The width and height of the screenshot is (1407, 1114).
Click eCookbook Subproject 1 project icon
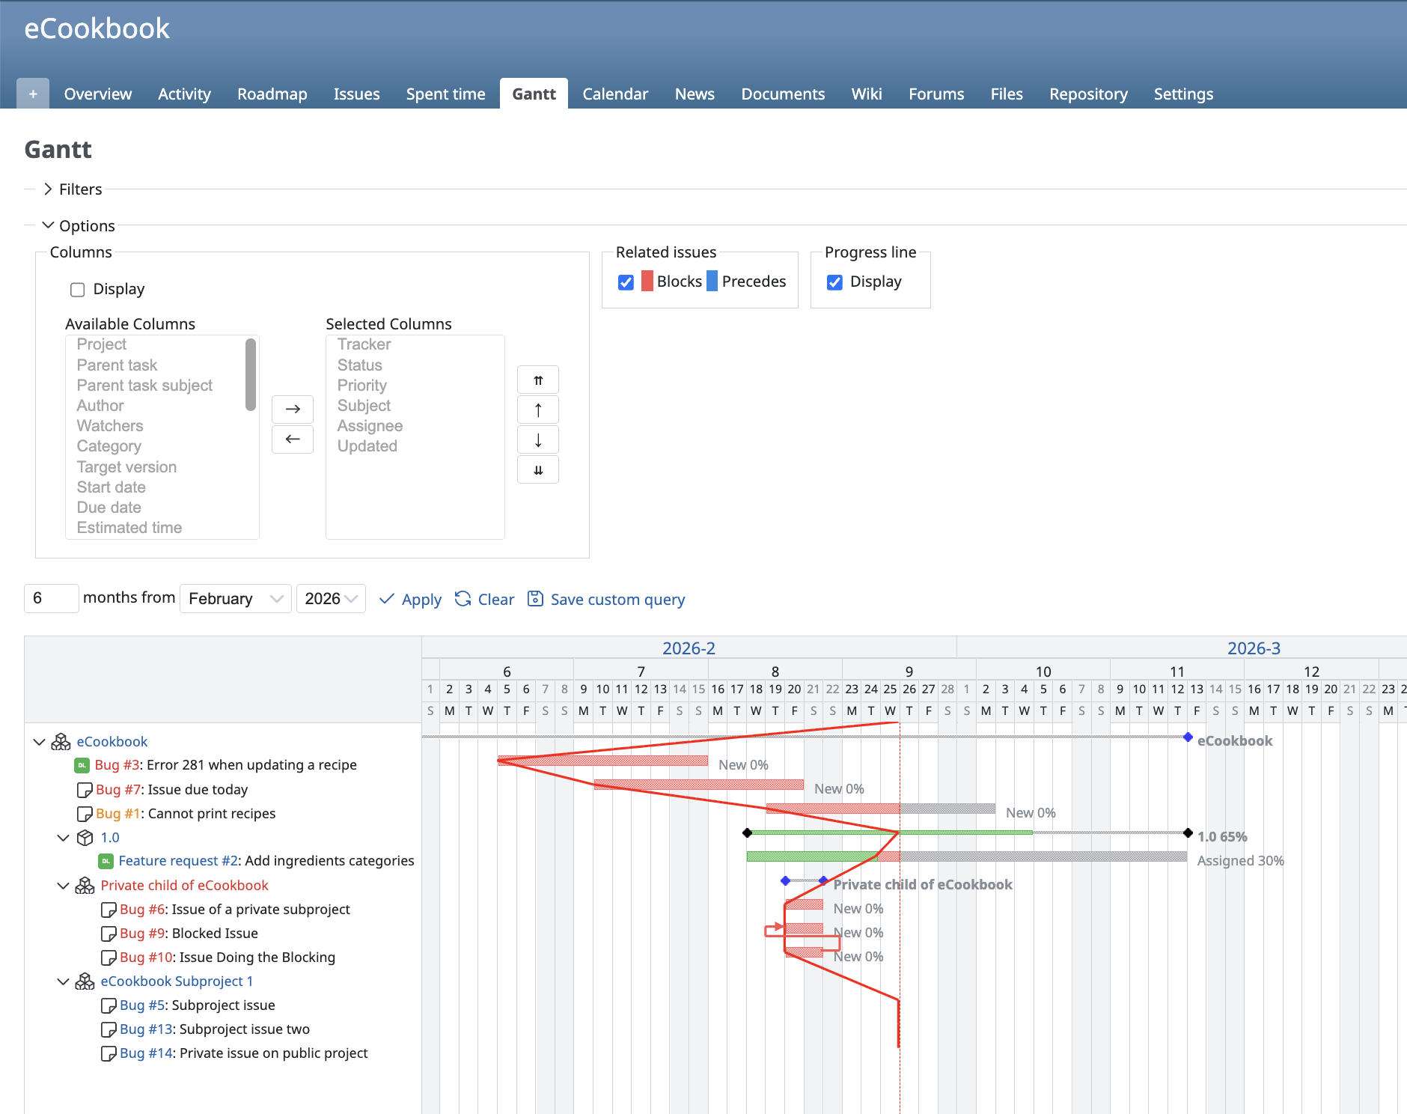tap(85, 981)
